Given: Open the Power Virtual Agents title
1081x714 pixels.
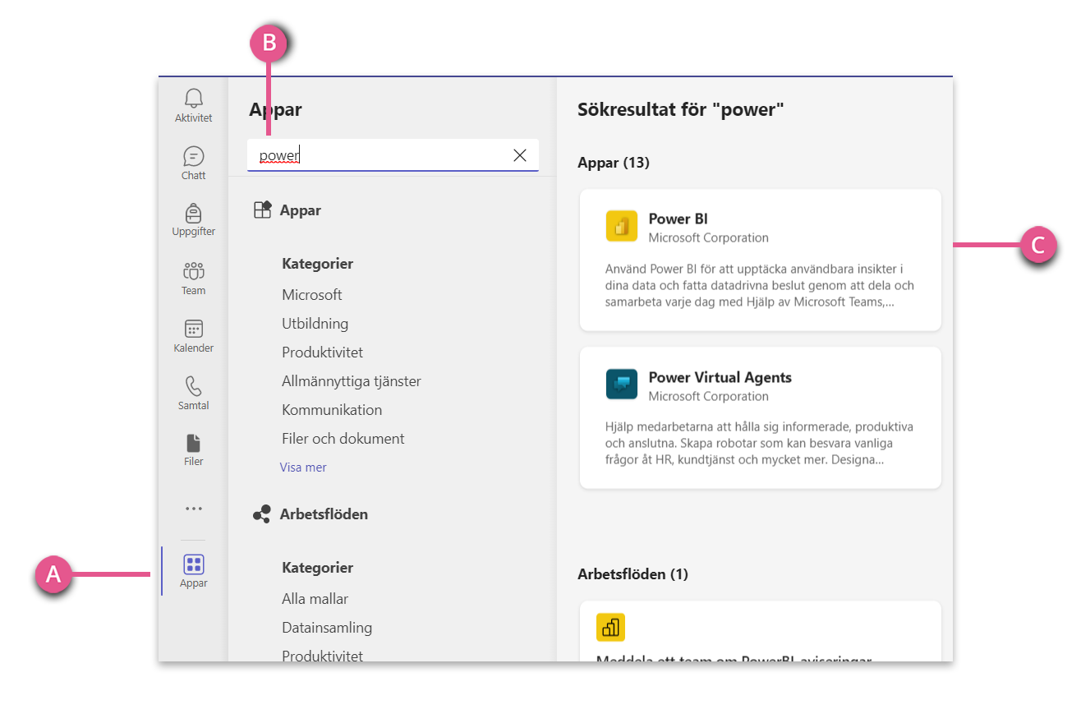Looking at the screenshot, I should point(720,377).
